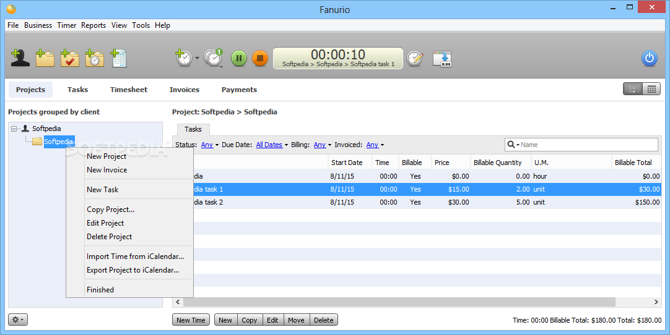
Task: Switch to table view layout
Action: (x=651, y=89)
